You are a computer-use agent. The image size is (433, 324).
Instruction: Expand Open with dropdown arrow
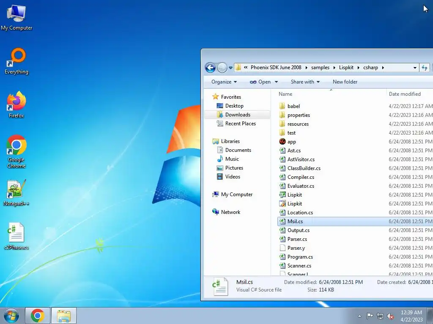(276, 82)
